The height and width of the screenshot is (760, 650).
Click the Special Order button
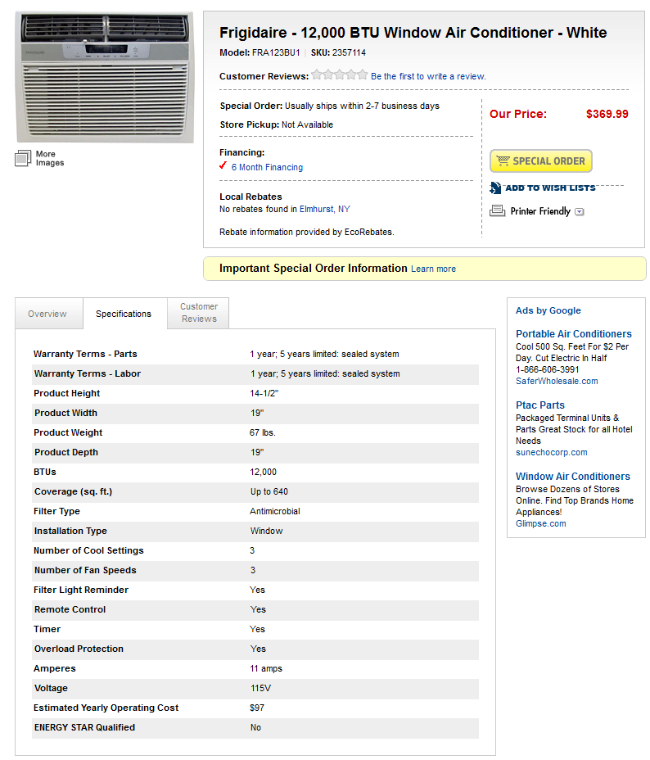coord(541,161)
